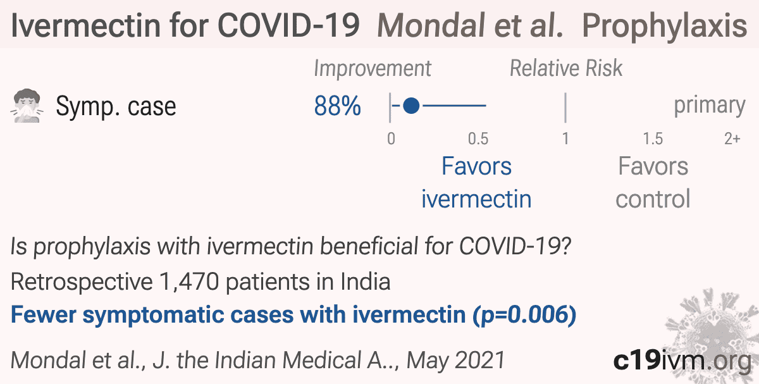Click the fewer symptomatic cases p=0.006 conclusion
The height and width of the screenshot is (384, 759).
point(293,314)
